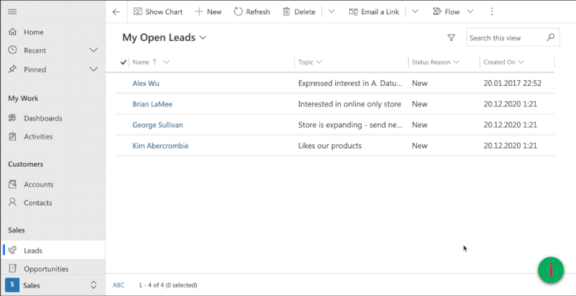576x296 pixels.
Task: Select Opportunities in the sidebar
Action: pos(46,269)
